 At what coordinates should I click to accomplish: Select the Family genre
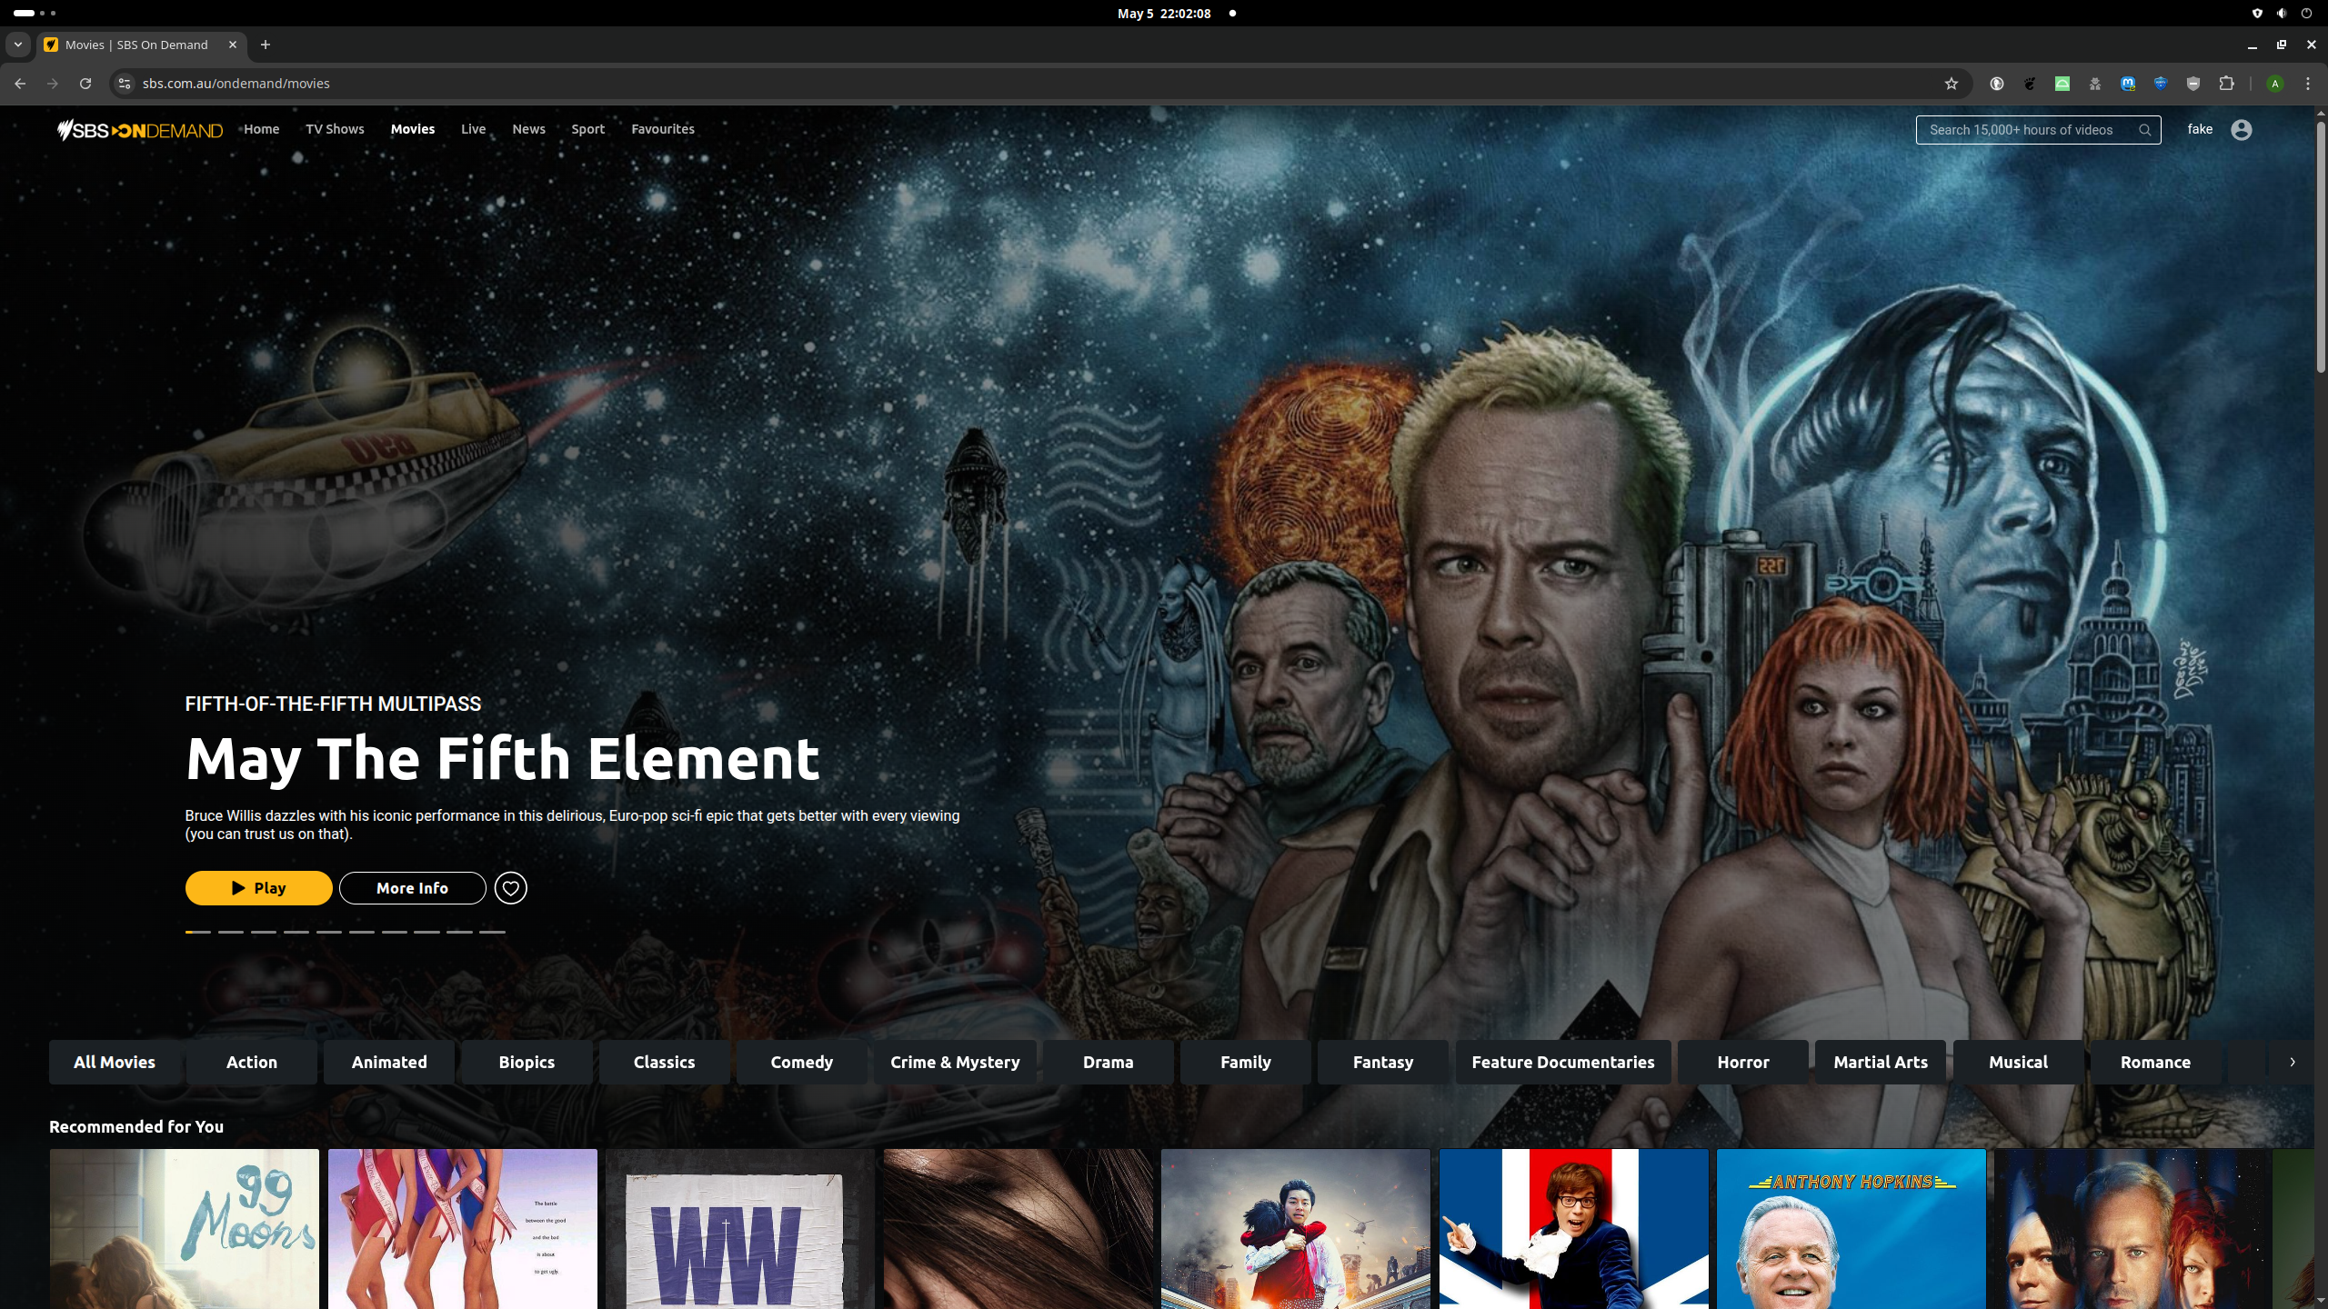[x=1245, y=1062]
